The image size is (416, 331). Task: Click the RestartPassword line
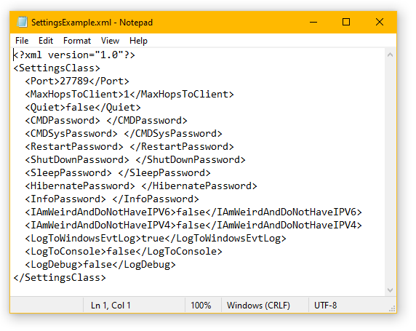[x=129, y=147]
